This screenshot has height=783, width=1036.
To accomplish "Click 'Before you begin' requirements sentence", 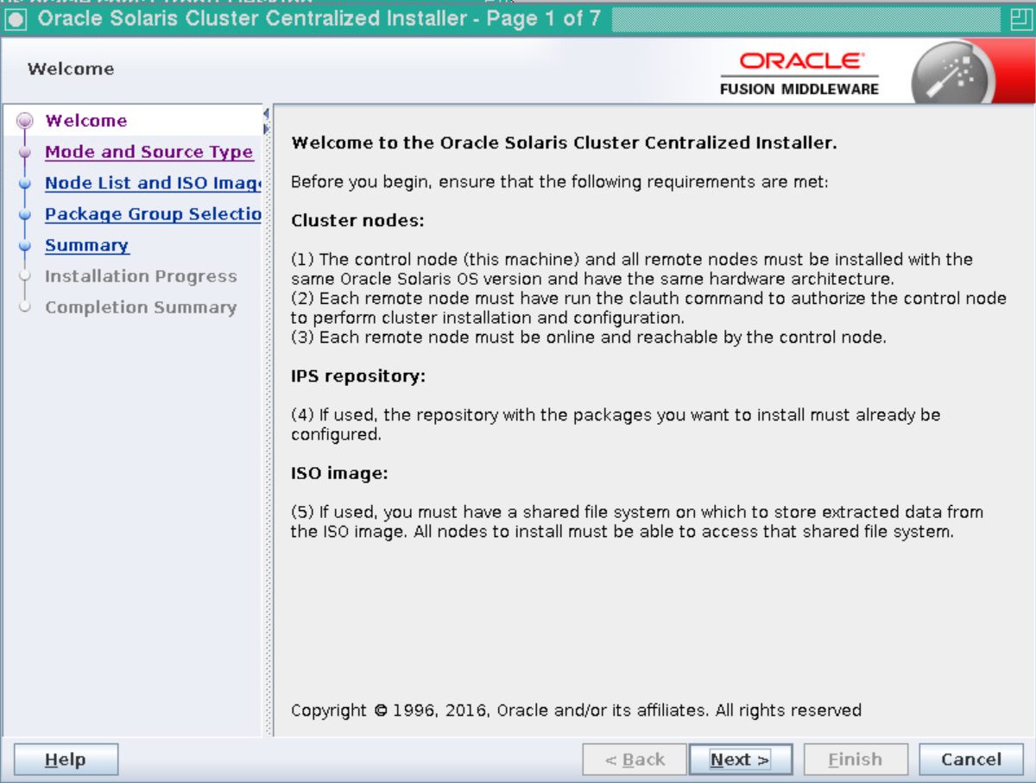I will pos(559,182).
